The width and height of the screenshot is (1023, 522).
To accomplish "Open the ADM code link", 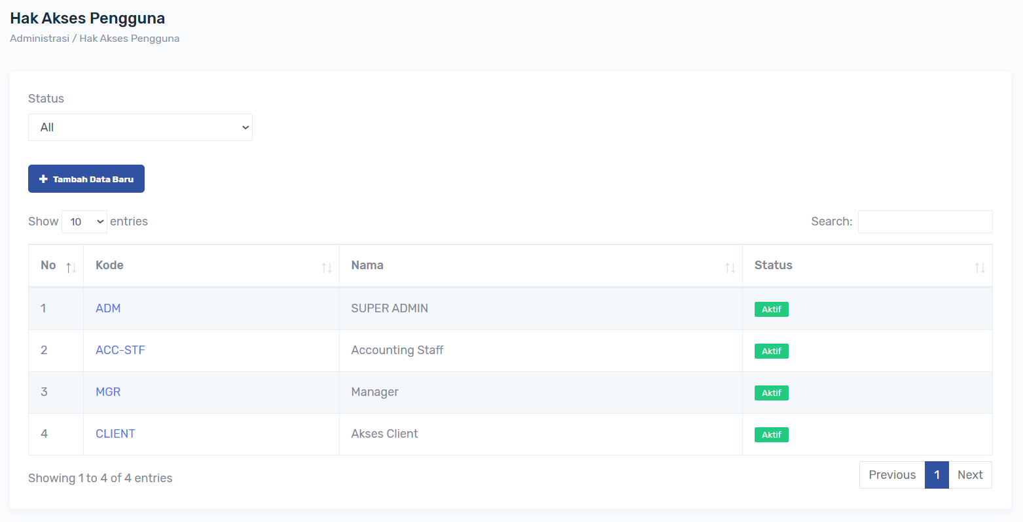I will tap(108, 308).
